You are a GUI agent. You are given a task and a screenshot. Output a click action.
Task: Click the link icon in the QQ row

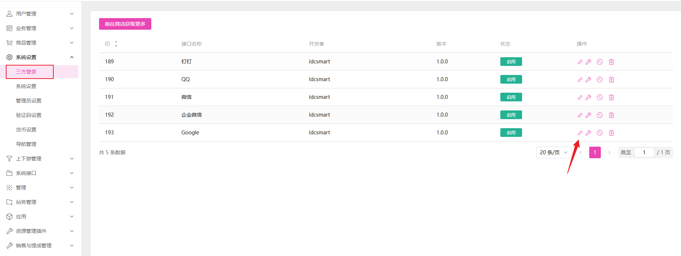[x=580, y=80]
